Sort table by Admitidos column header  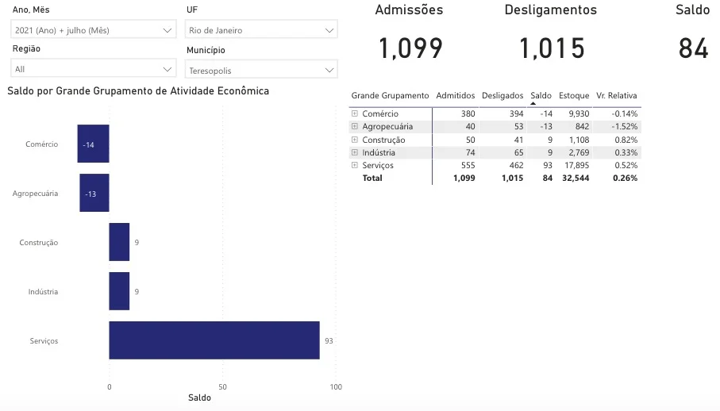[456, 96]
